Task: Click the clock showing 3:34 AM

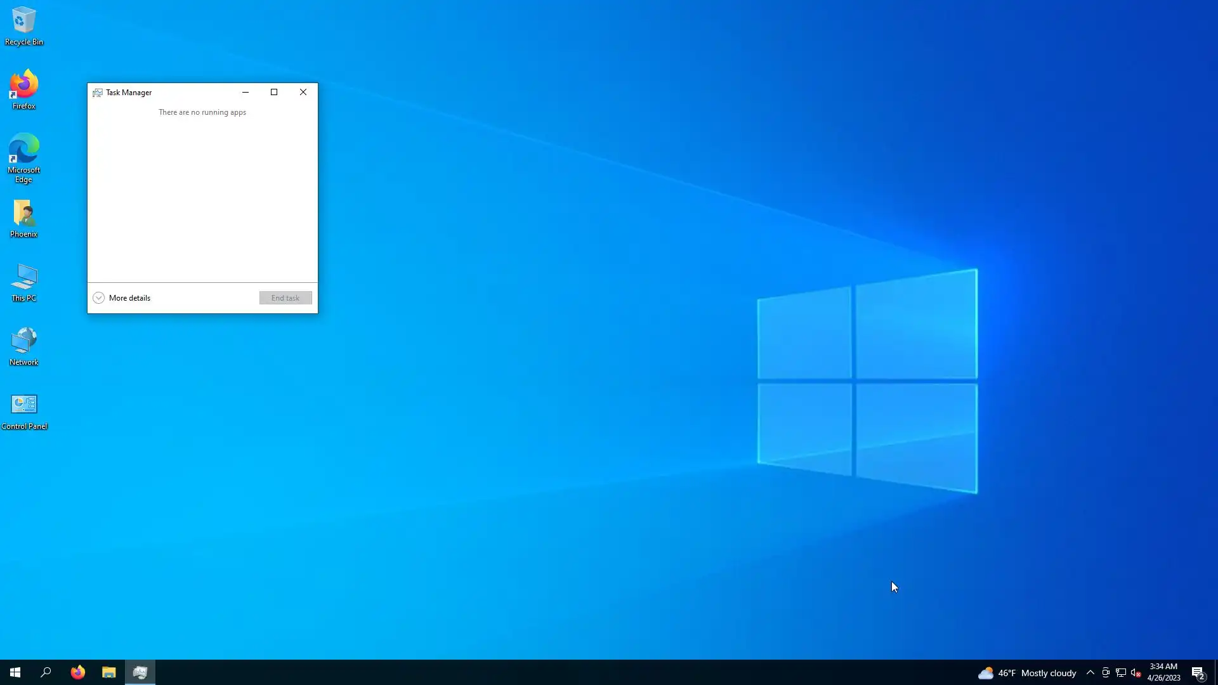Action: tap(1163, 672)
